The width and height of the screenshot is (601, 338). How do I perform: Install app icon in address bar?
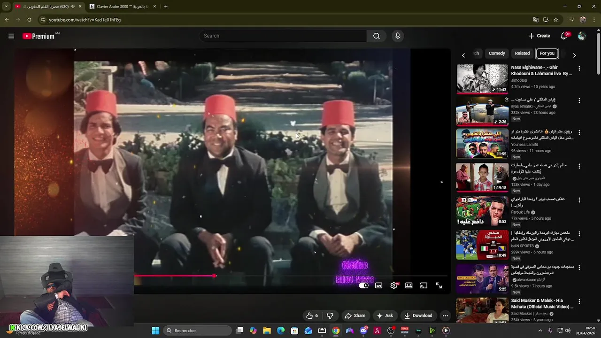(x=546, y=20)
